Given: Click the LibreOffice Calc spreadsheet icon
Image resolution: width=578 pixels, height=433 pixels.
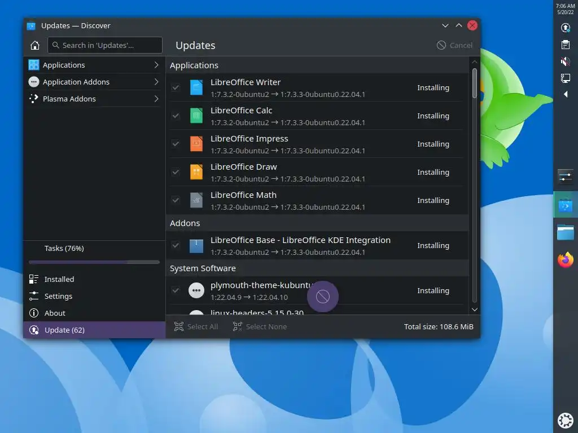Looking at the screenshot, I should [196, 116].
